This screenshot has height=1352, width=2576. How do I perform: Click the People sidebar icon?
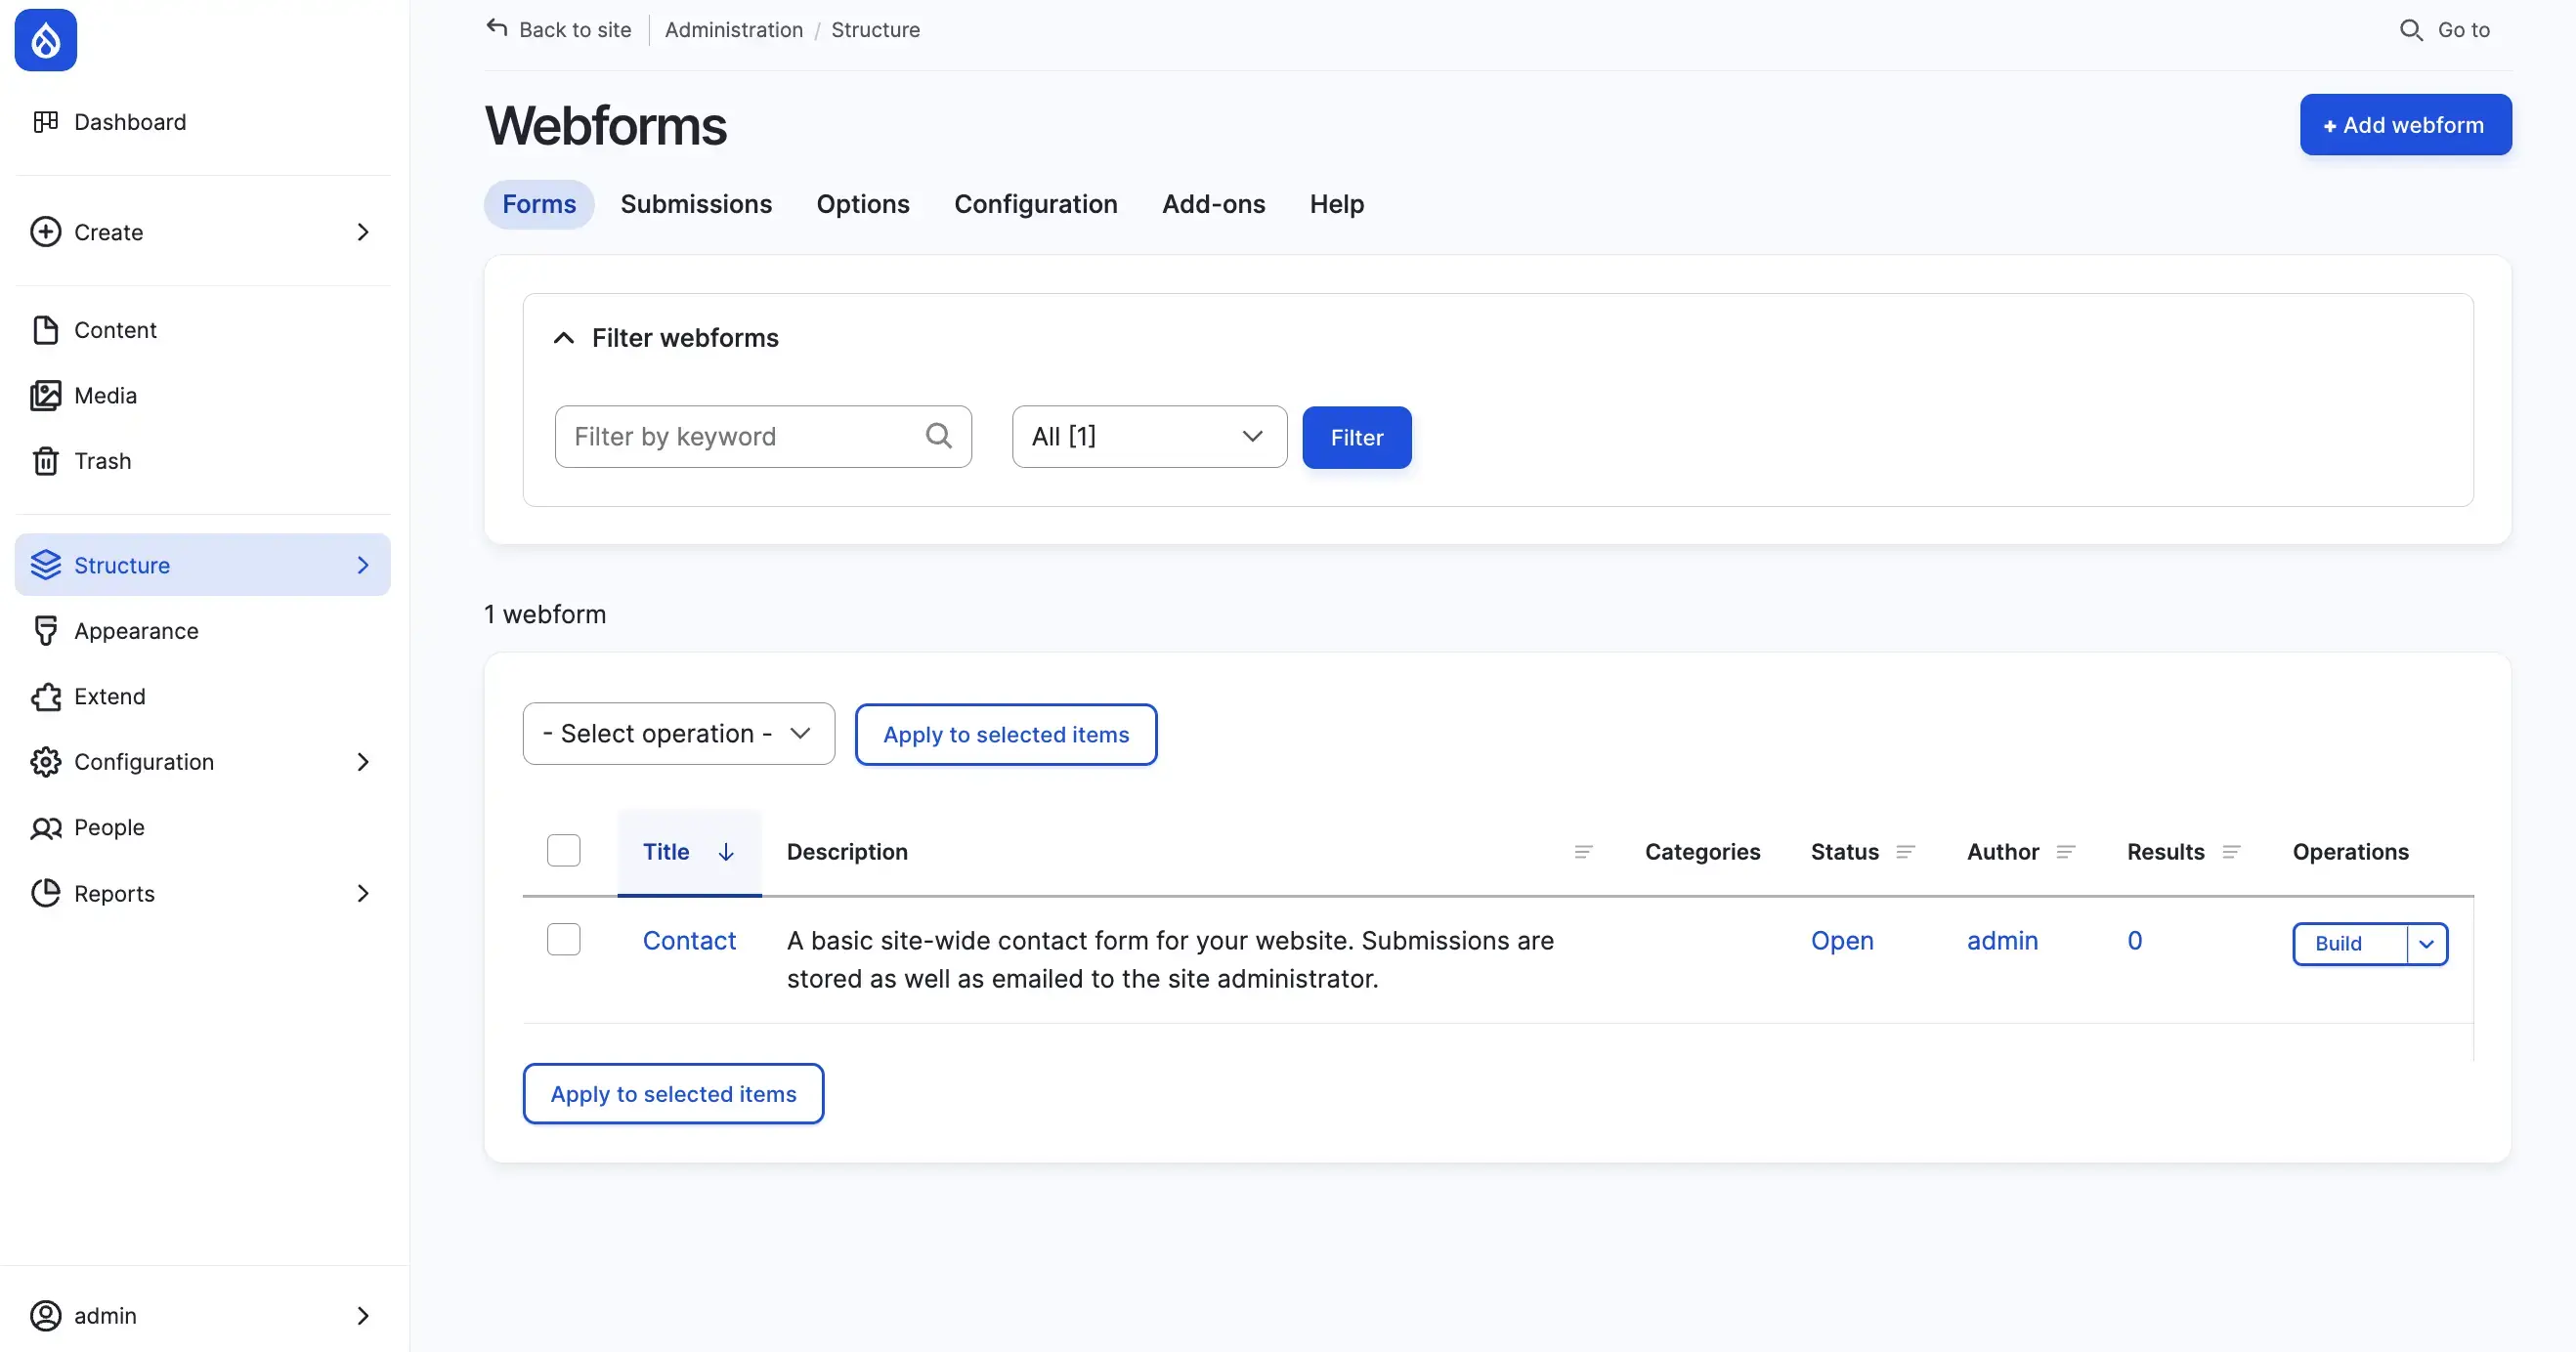coord(45,828)
